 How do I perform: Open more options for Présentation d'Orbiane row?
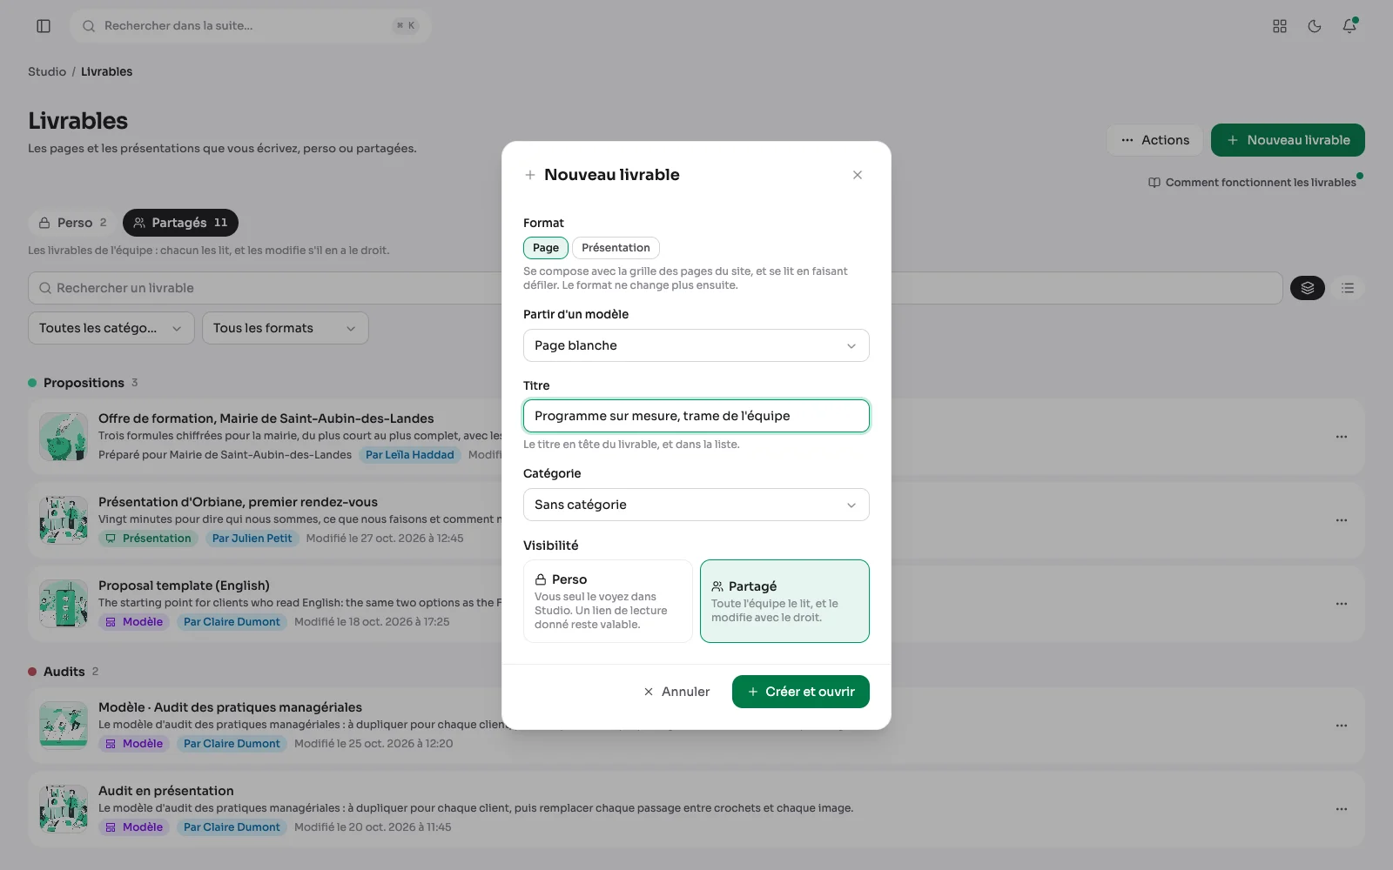[1342, 520]
